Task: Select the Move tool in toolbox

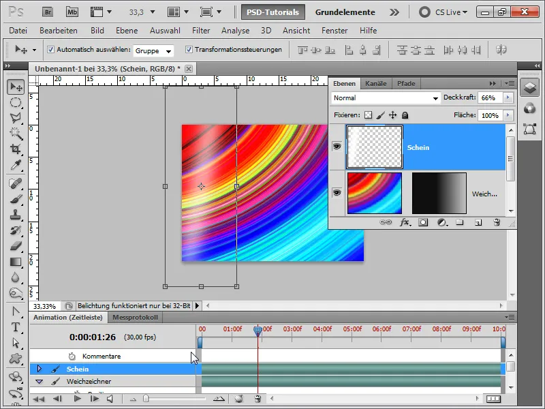Action: [x=16, y=87]
